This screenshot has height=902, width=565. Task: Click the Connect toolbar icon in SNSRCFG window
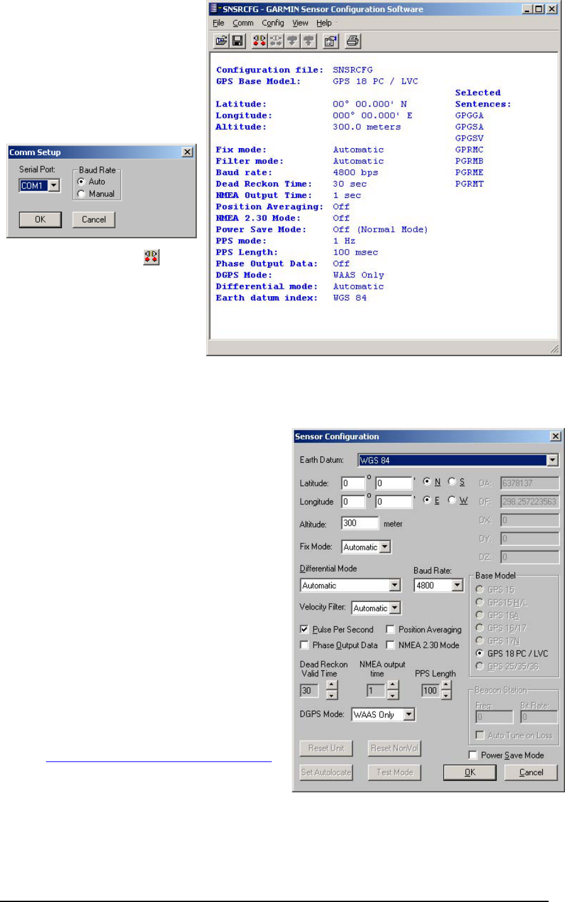coord(259,42)
